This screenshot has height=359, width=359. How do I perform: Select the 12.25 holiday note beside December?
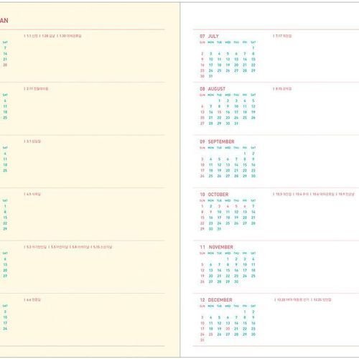[322, 299]
